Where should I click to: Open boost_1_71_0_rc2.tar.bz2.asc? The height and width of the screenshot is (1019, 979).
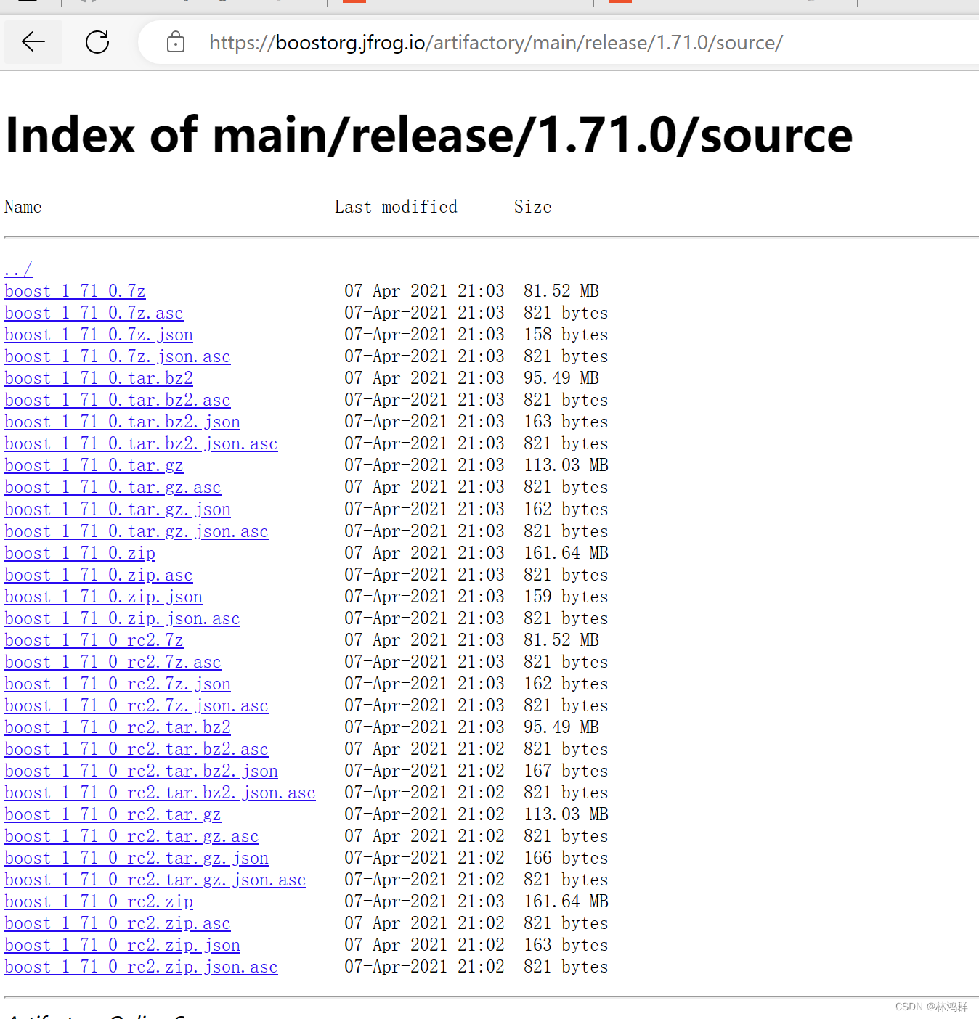137,749
